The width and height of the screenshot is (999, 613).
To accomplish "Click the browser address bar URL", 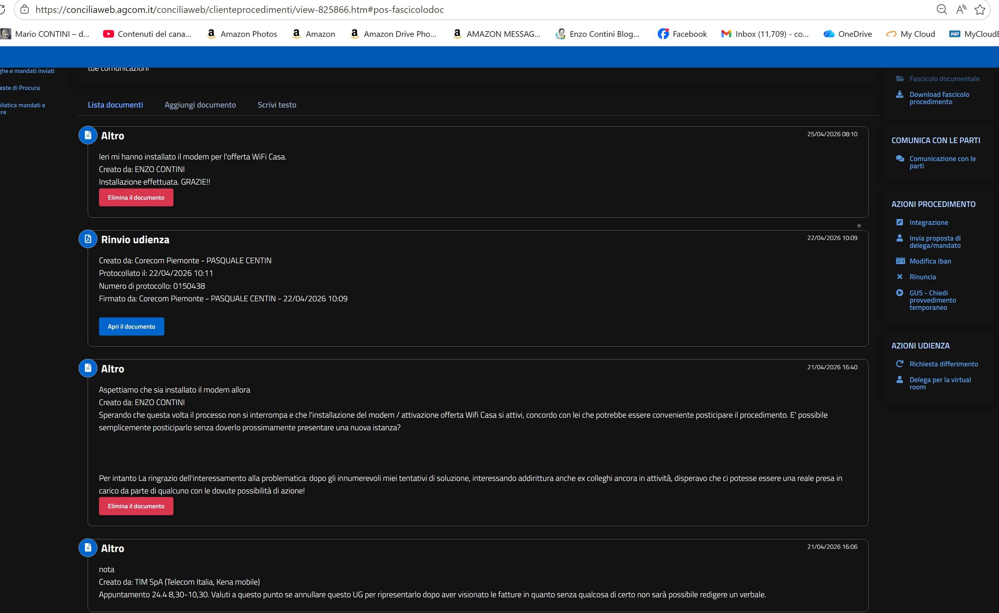I will 239,10.
